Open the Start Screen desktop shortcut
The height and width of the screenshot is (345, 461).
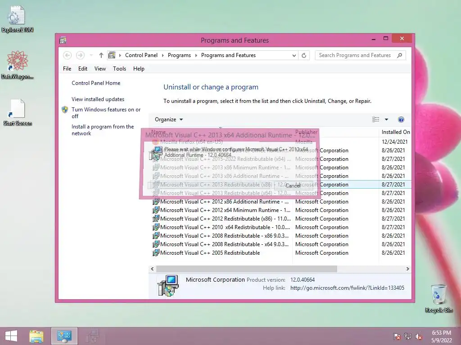[x=17, y=112]
